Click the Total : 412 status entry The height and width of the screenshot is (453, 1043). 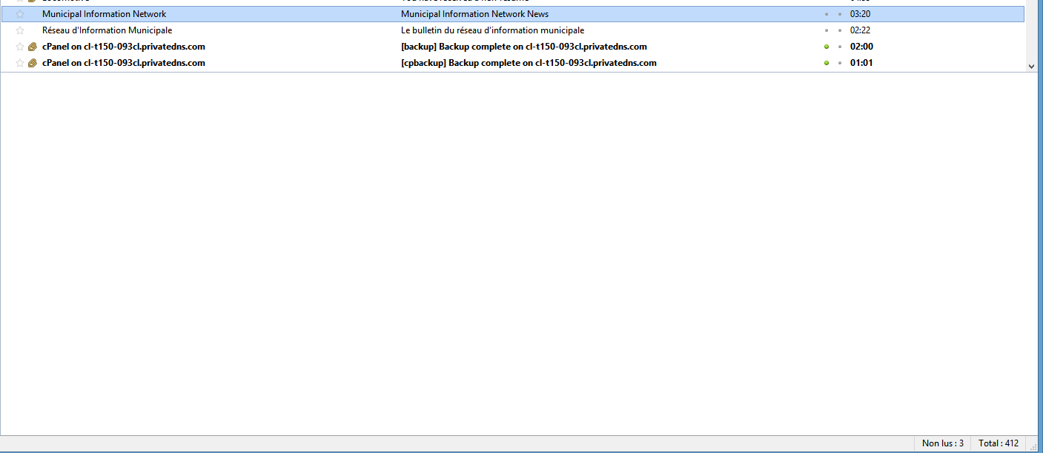click(999, 443)
